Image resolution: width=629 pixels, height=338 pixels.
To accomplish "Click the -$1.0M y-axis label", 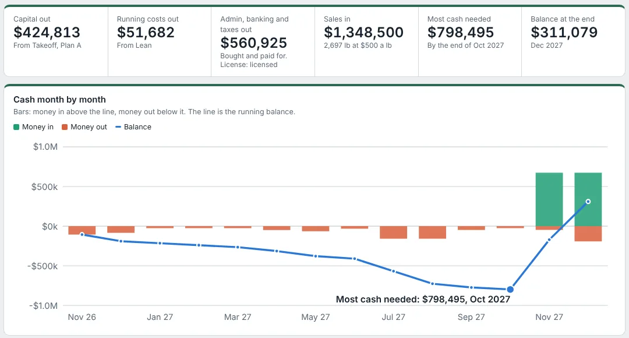I will [x=43, y=306].
